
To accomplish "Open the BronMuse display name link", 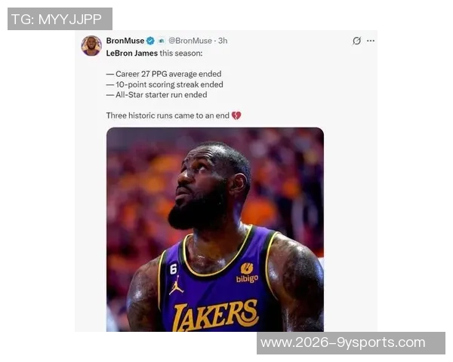I will coord(125,41).
